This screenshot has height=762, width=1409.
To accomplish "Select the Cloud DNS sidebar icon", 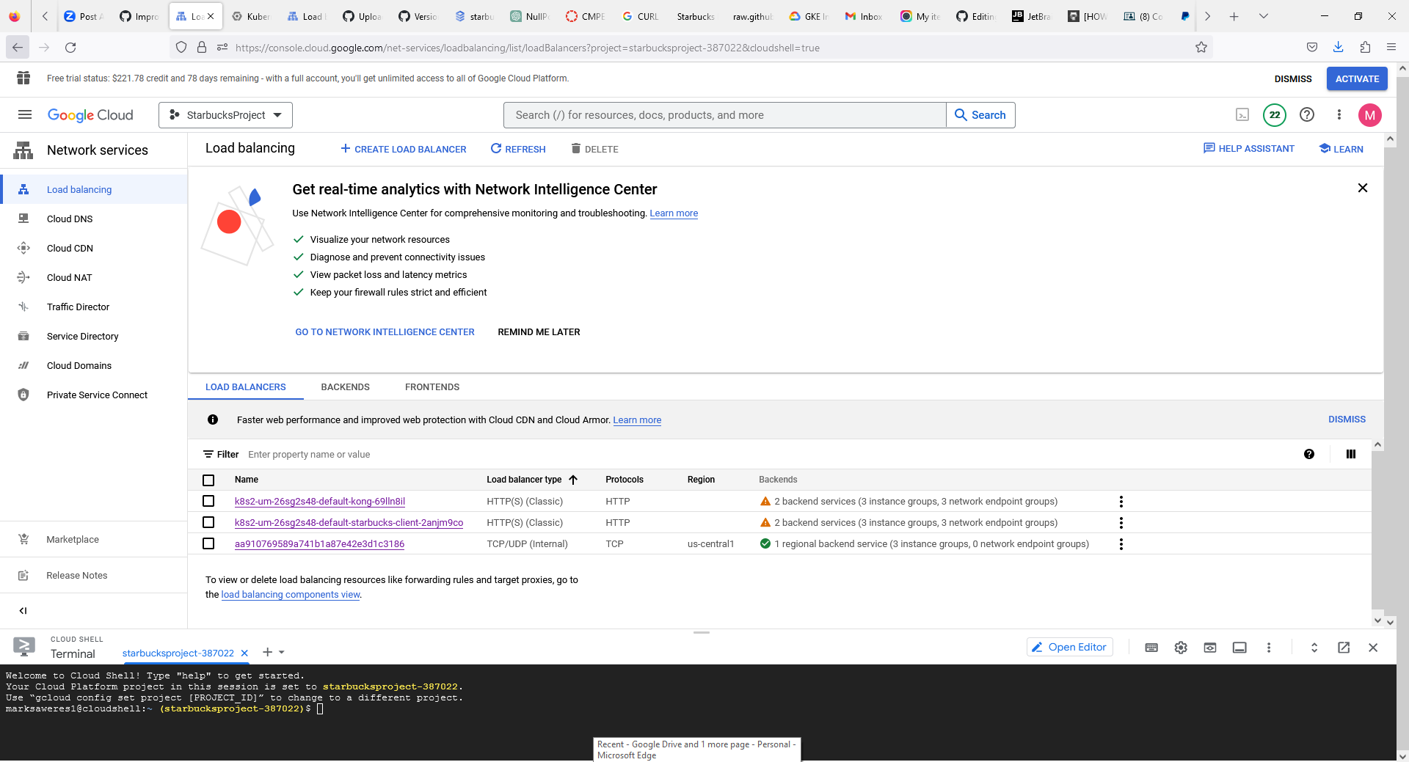I will click(x=24, y=219).
